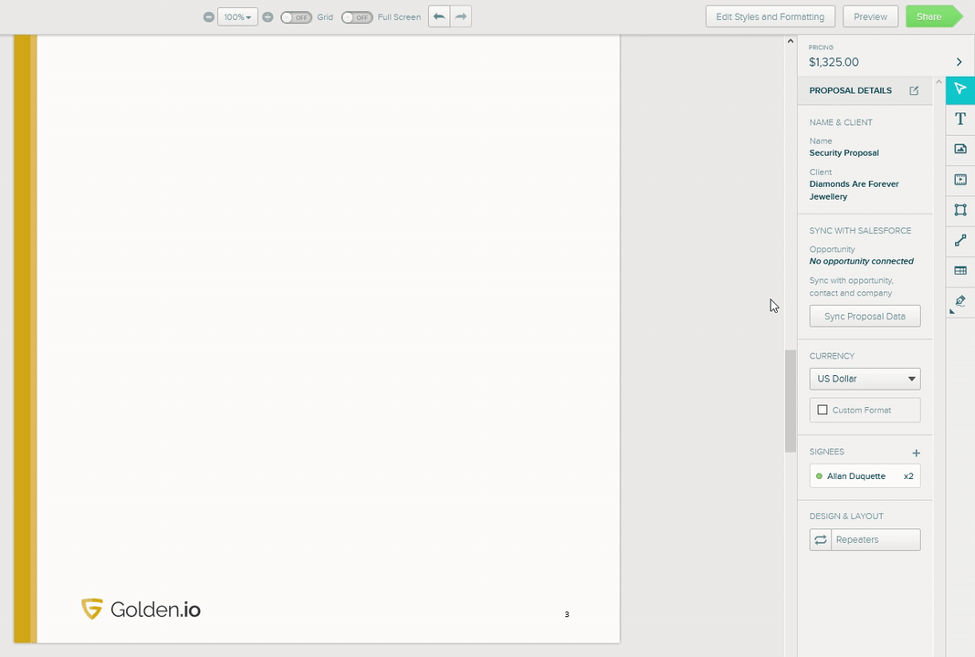975x657 pixels.
Task: Click the undo arrow button
Action: pos(439,16)
